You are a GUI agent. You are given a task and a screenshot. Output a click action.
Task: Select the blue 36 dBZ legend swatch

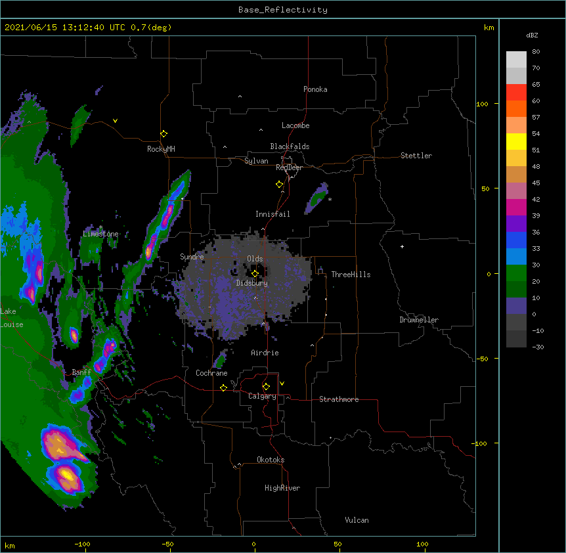click(516, 240)
